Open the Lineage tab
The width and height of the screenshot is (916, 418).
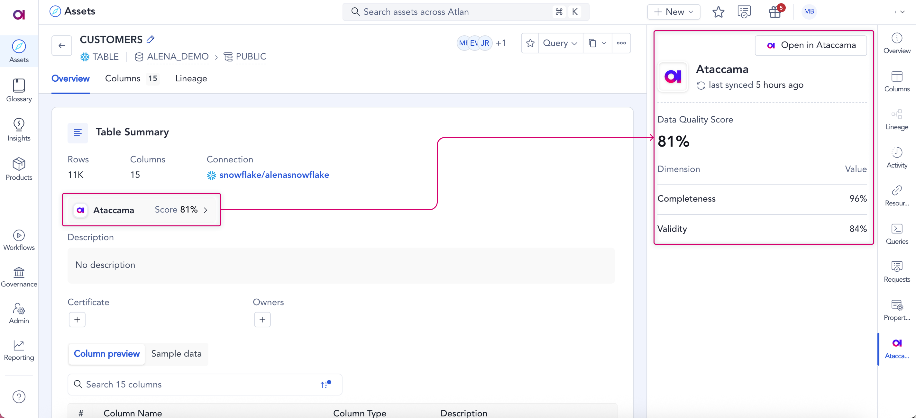[x=191, y=78]
